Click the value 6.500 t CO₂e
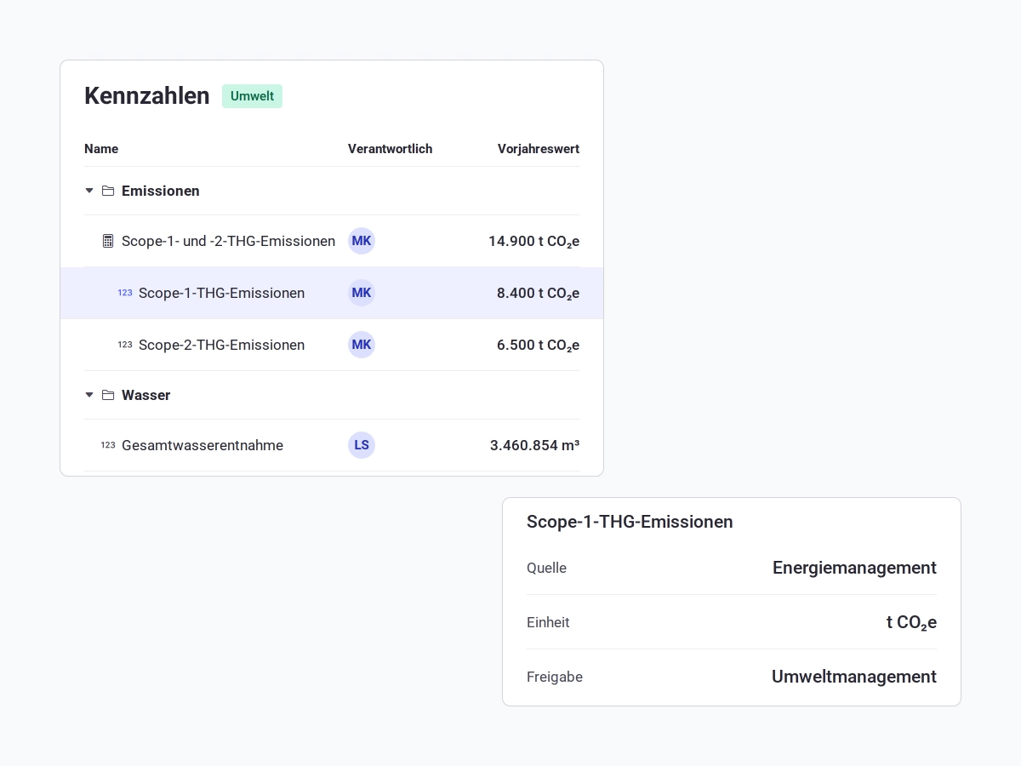The image size is (1021, 766). 538,345
